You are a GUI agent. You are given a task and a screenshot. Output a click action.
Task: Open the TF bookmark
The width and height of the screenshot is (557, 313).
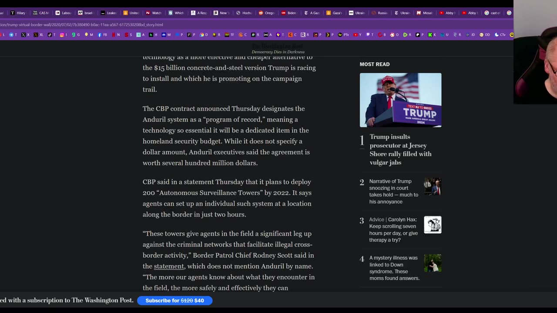[229, 35]
